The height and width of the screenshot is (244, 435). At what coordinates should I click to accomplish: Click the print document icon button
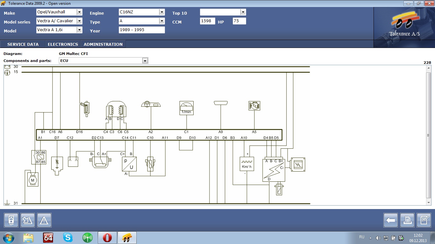tap(407, 220)
